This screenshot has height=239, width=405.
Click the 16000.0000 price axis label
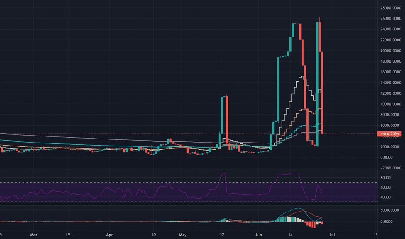391,72
